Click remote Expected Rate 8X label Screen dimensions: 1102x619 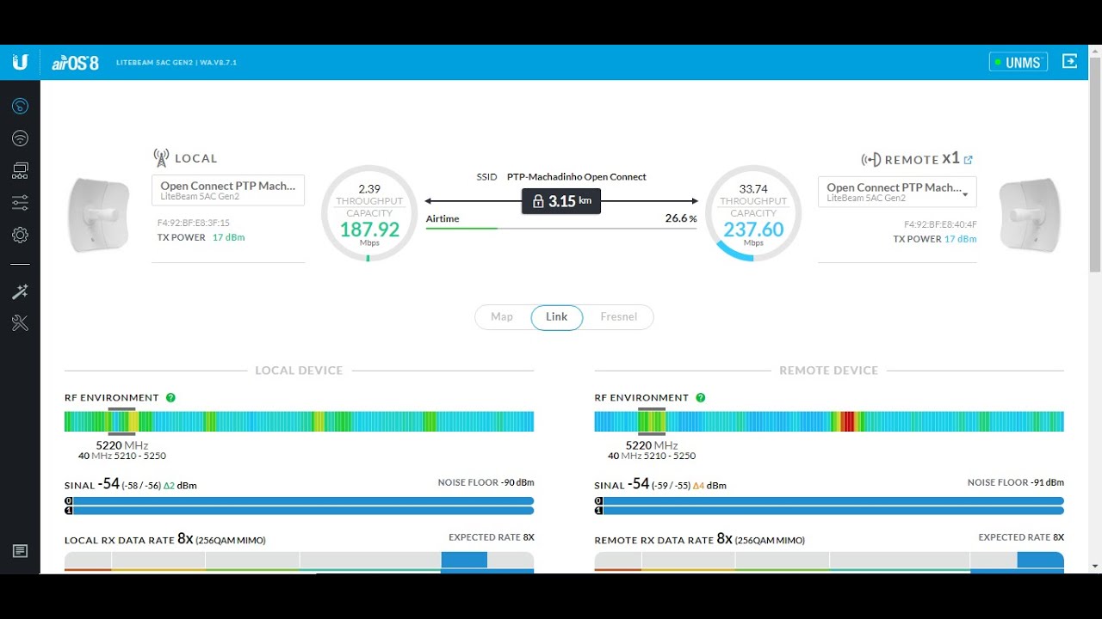pyautogui.click(x=1021, y=537)
